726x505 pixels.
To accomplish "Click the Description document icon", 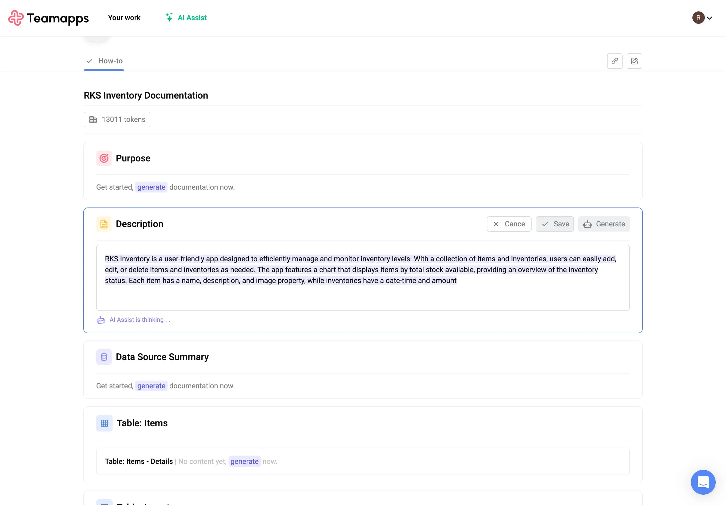I will pos(104,224).
